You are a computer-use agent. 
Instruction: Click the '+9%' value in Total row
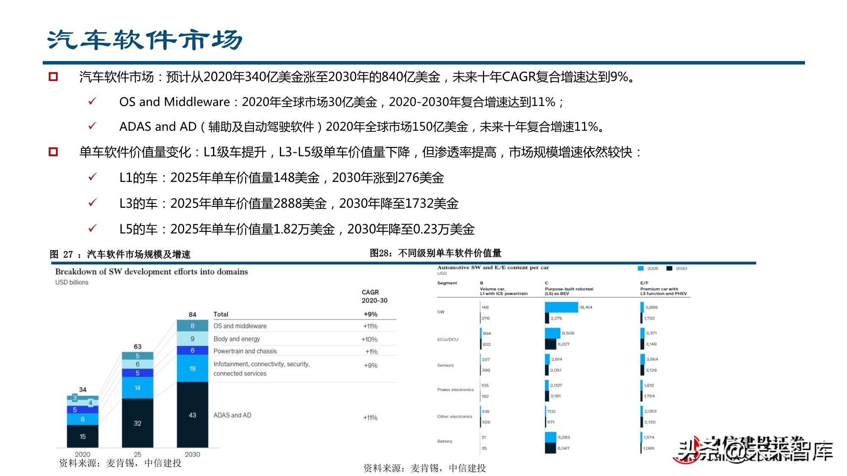(371, 314)
